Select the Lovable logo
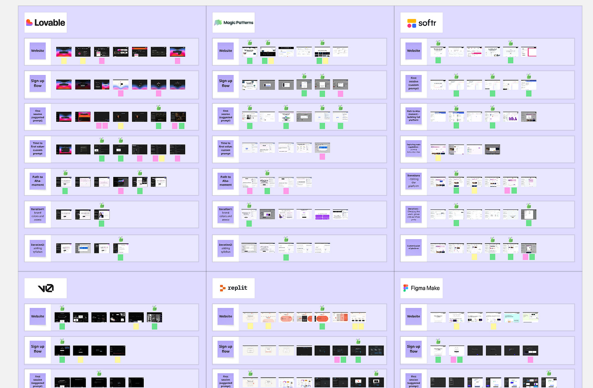The width and height of the screenshot is (593, 388). click(x=46, y=23)
